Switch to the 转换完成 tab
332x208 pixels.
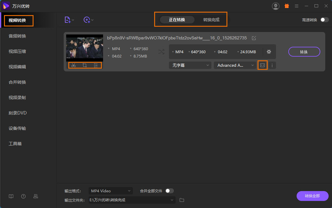coord(211,20)
